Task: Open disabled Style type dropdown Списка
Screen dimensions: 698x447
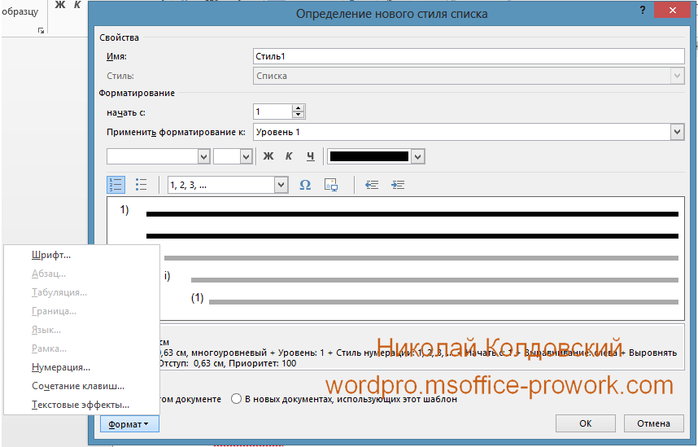Action: (677, 76)
